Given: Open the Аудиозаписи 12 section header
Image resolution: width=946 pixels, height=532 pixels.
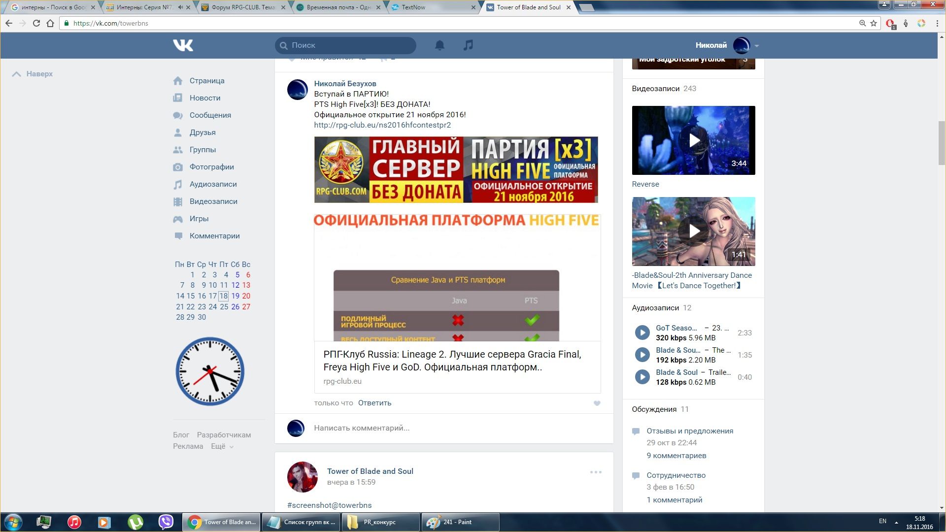Looking at the screenshot, I should 661,308.
